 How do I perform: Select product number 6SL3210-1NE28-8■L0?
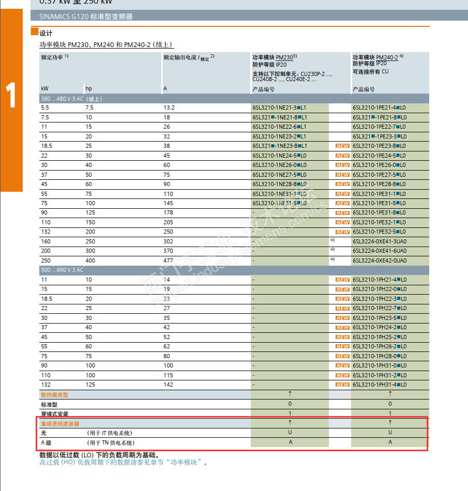279,184
